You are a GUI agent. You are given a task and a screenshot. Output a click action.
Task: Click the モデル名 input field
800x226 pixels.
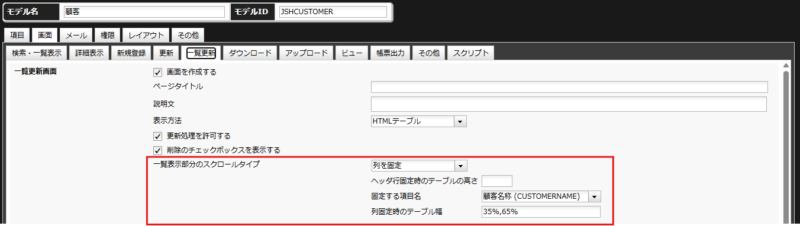click(144, 12)
